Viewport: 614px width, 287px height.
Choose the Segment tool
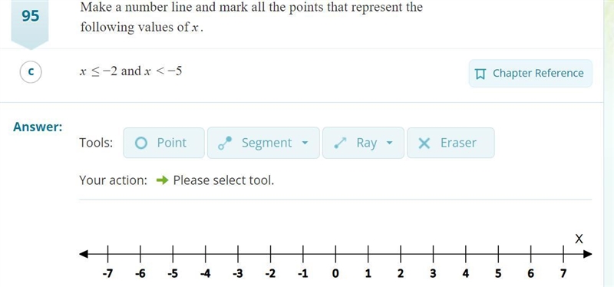263,143
